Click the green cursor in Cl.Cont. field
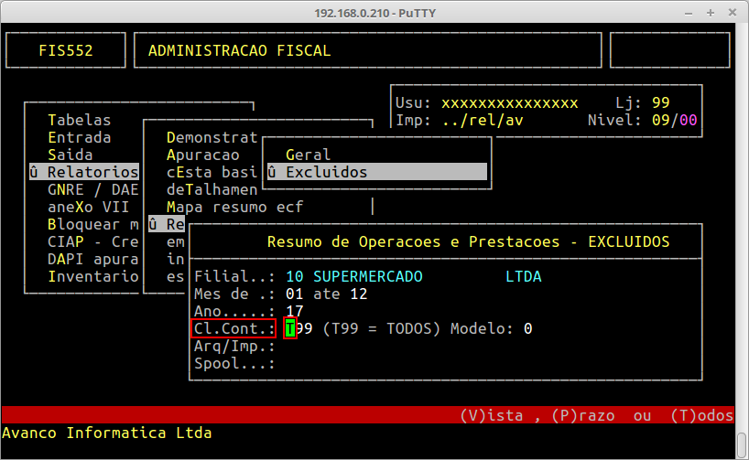The height and width of the screenshot is (460, 749). [x=290, y=328]
